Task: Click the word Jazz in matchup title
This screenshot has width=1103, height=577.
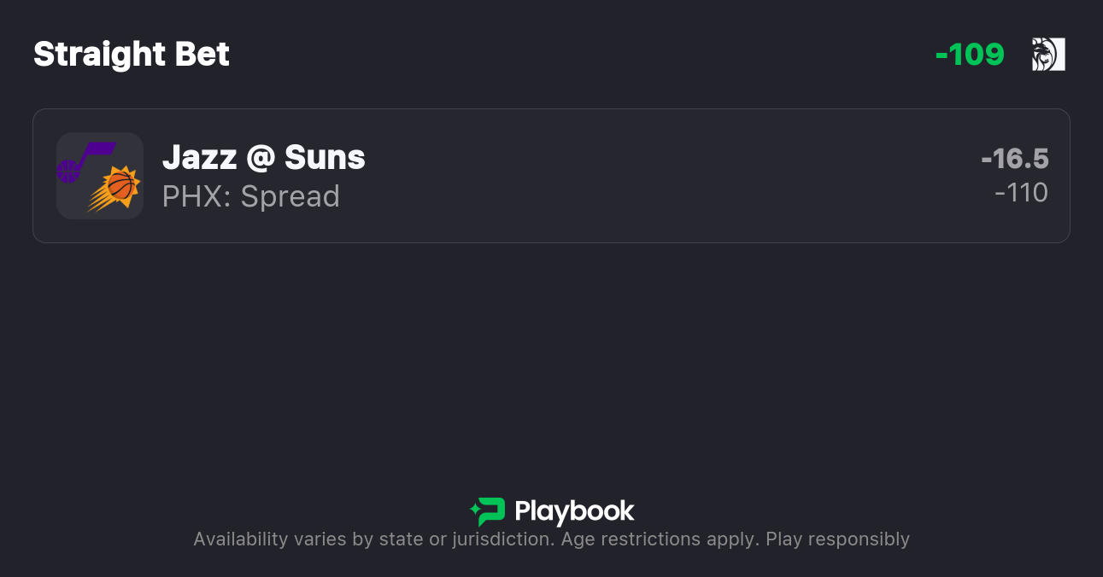Action: coord(199,158)
